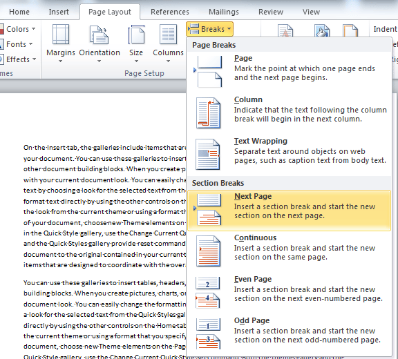Select the Next Page section break icon
Viewport: 398px width, 359px height.
pos(207,209)
